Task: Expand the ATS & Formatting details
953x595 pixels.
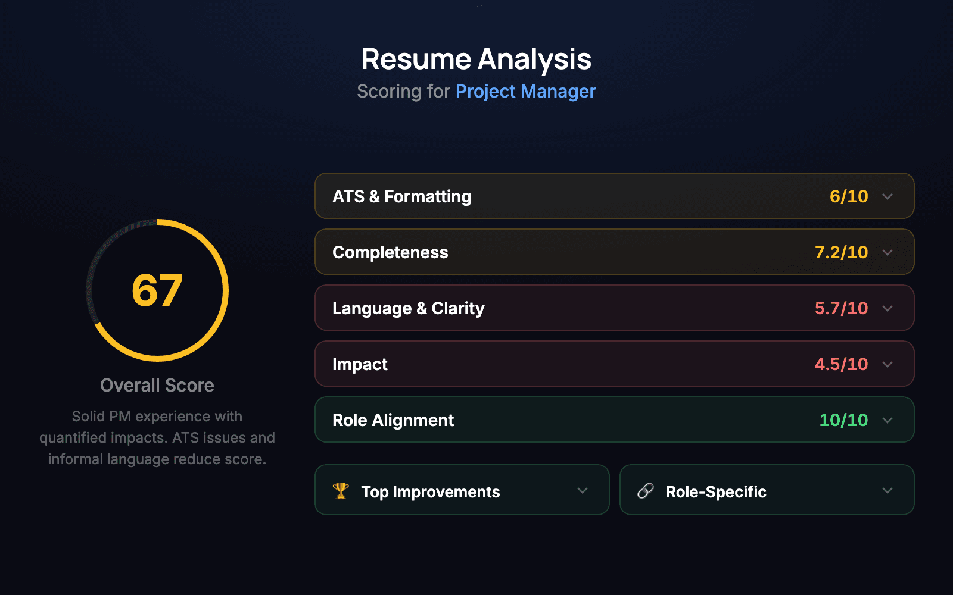Action: click(615, 196)
